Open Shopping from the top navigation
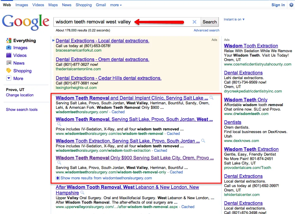This screenshot has width=295, height=214. [84, 5]
